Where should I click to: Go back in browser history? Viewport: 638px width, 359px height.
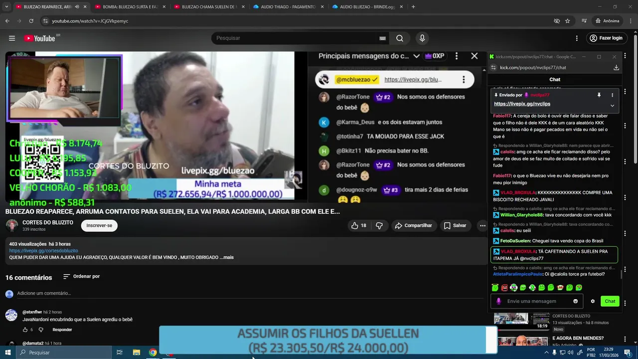click(x=7, y=21)
